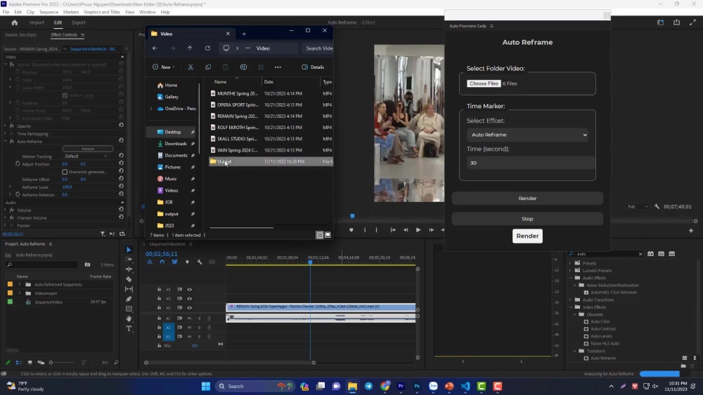This screenshot has width=703, height=395.
Task: Go up one folder in File Explorer
Action: tap(190, 48)
